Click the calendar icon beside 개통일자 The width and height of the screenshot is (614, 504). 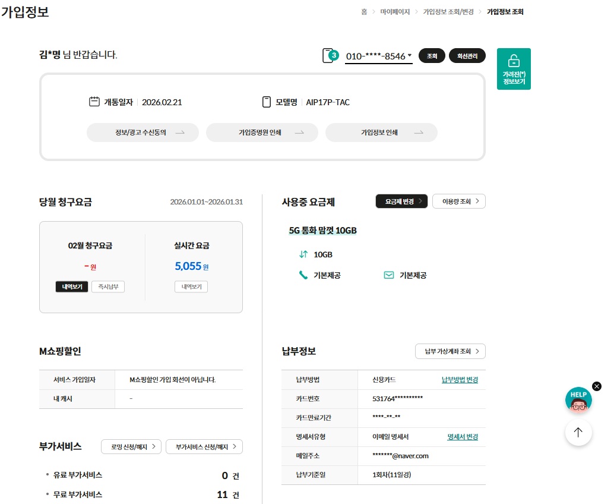point(94,102)
